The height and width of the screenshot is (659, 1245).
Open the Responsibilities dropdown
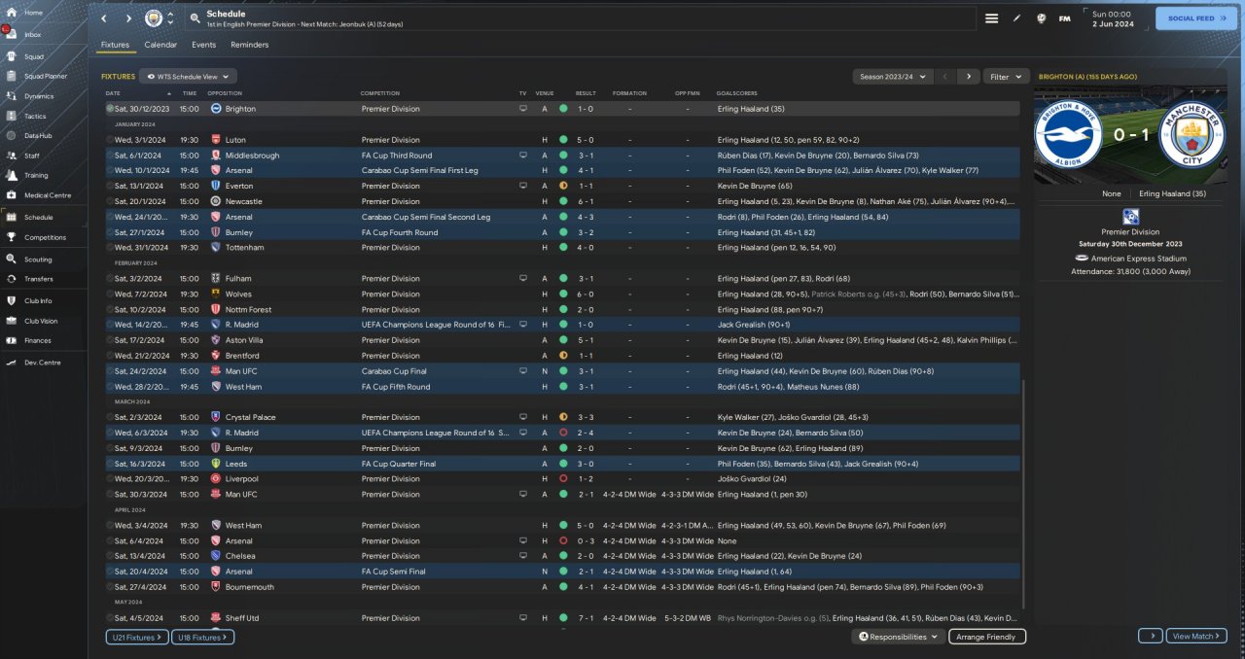click(x=899, y=637)
